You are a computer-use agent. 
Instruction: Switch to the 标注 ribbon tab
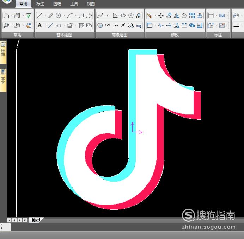40,4
